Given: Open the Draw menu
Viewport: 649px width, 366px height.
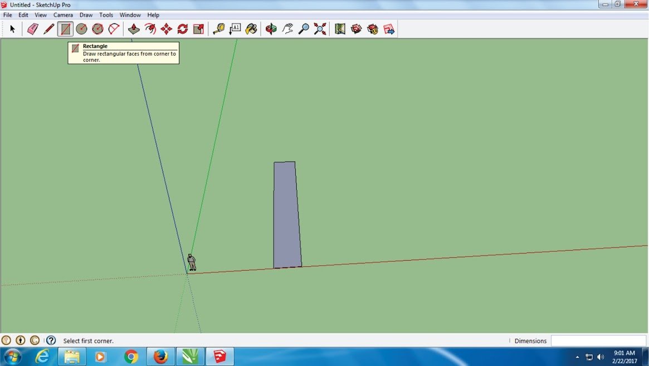Looking at the screenshot, I should coord(86,15).
